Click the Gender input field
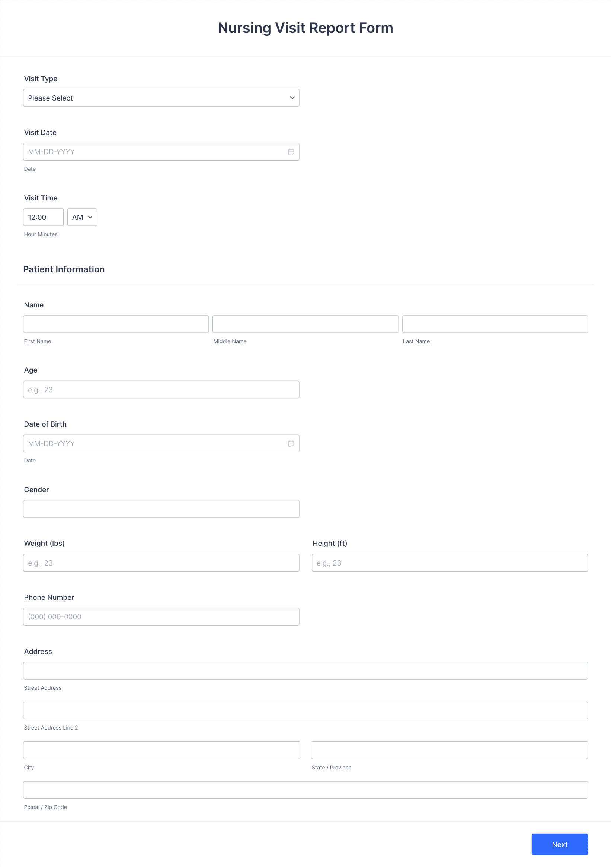Image resolution: width=611 pixels, height=867 pixels. click(x=161, y=509)
